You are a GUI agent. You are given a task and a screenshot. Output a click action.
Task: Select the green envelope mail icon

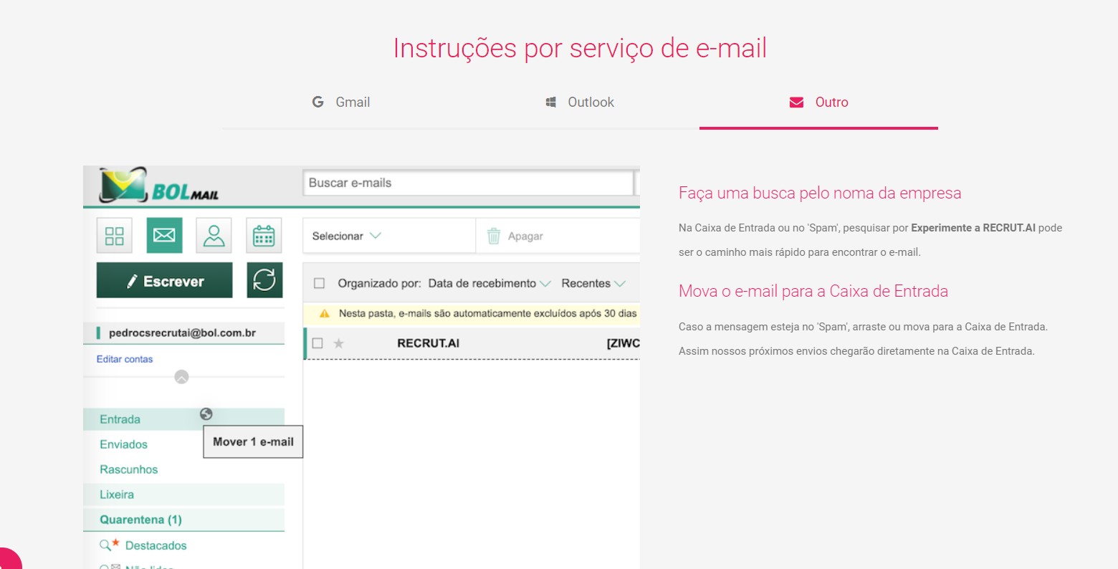(x=164, y=236)
